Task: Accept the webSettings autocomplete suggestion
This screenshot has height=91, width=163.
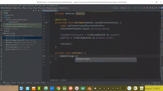Action: (x=106, y=59)
